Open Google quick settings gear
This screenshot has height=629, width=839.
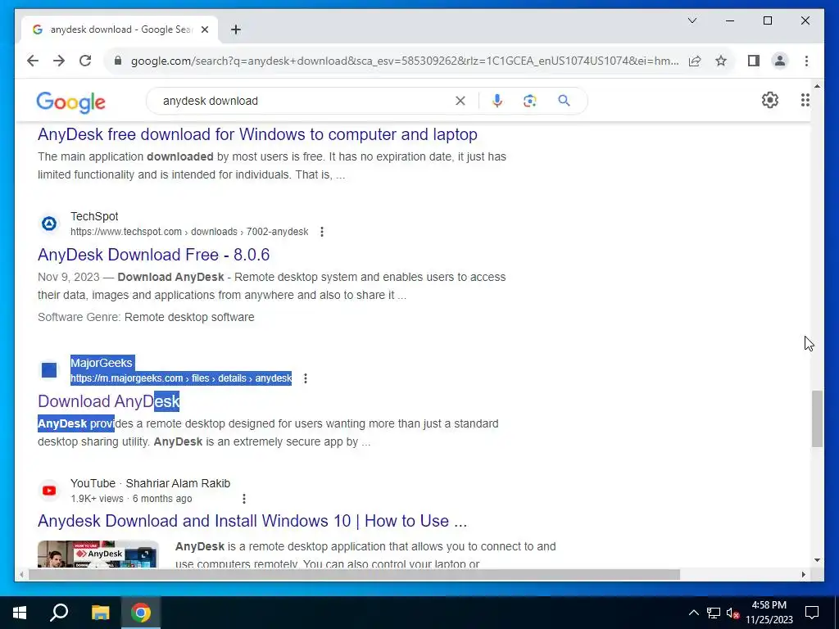[769, 100]
